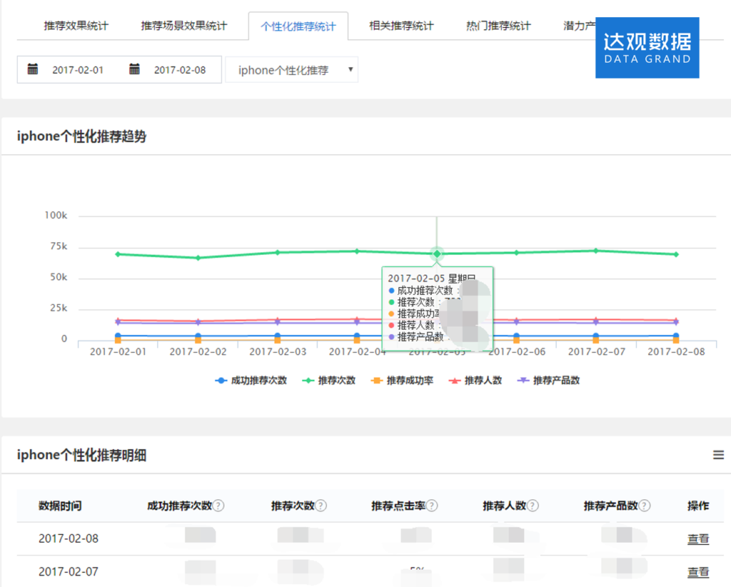This screenshot has height=587, width=731.
Task: View help tooltip for 推荐产品数 column
Action: pos(643,505)
